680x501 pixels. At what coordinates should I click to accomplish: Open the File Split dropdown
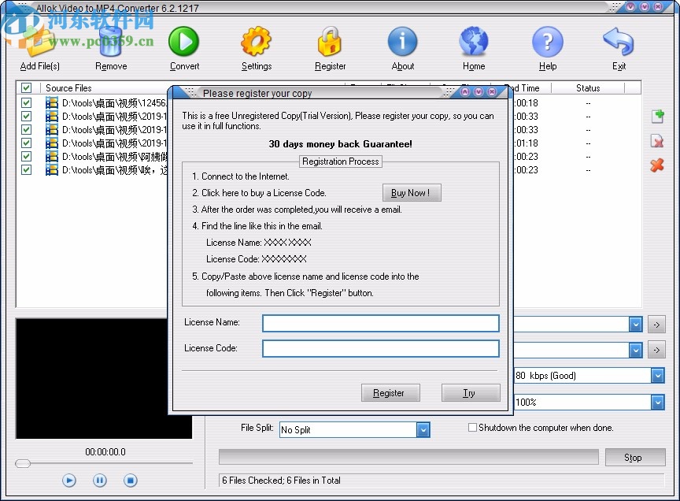coord(423,429)
